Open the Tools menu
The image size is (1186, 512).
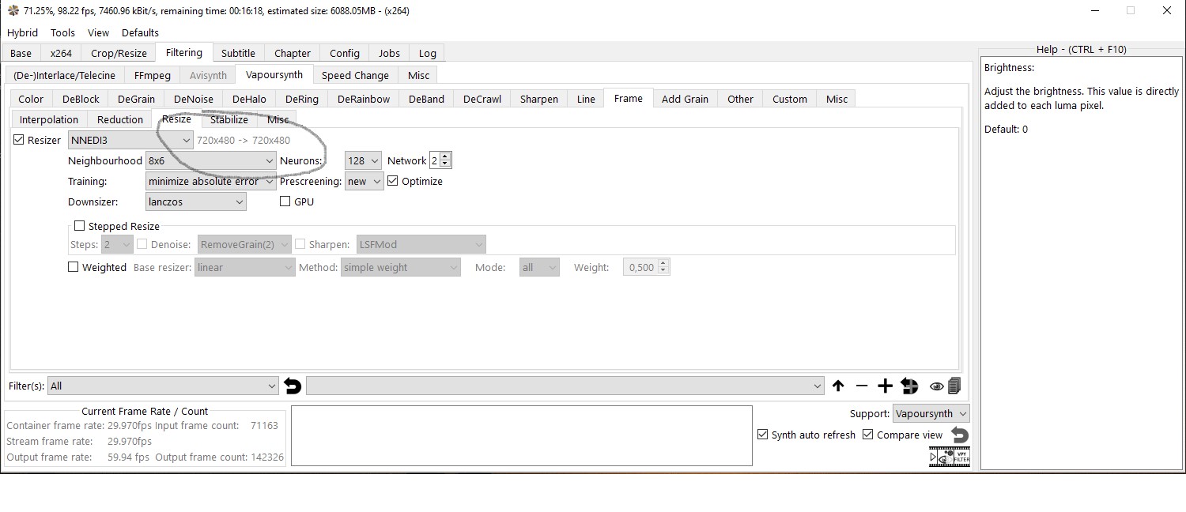coord(62,32)
